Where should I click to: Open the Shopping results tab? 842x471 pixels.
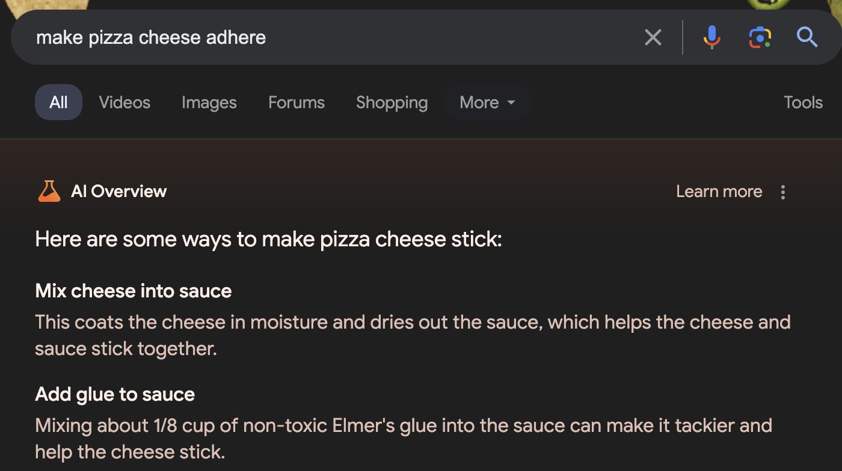pyautogui.click(x=392, y=103)
